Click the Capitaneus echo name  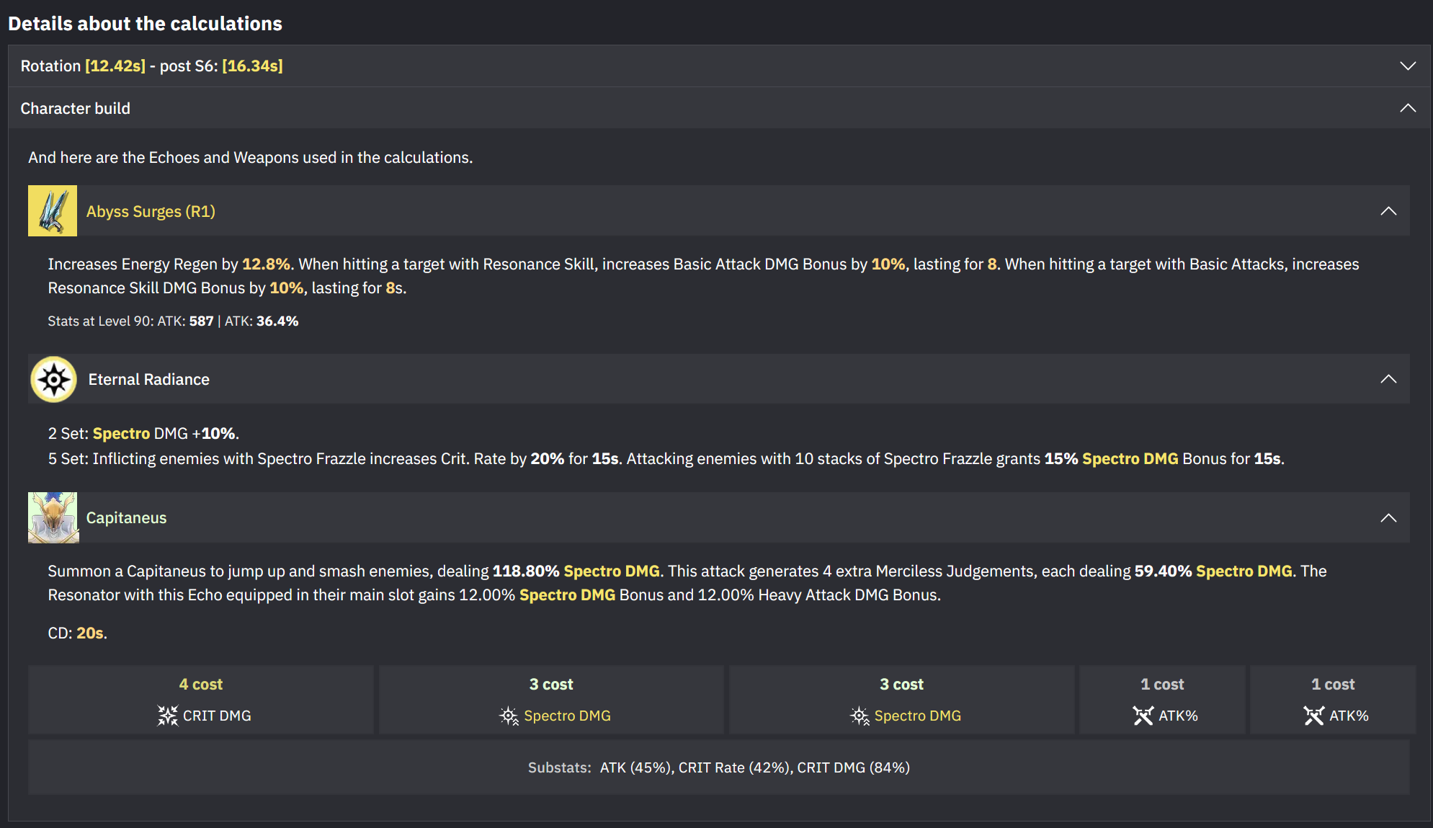pyautogui.click(x=126, y=517)
